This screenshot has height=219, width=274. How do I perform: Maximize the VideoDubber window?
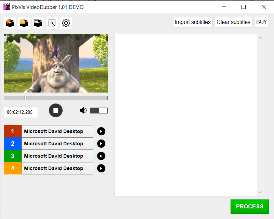coord(244,7)
